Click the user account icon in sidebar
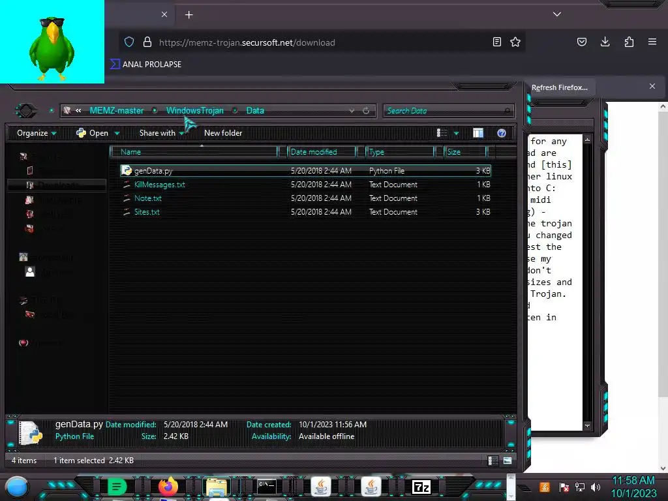The width and height of the screenshot is (668, 501). 30,272
